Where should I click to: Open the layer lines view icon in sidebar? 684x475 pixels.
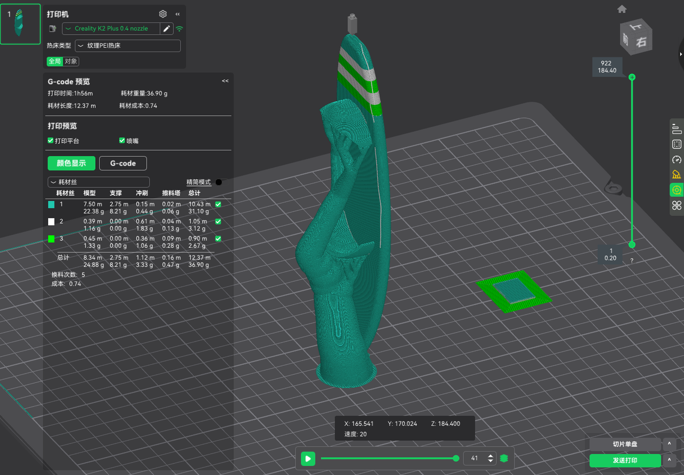click(677, 129)
